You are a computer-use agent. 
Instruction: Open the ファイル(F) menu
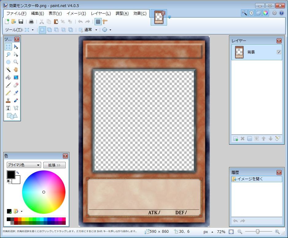pyautogui.click(x=16, y=14)
